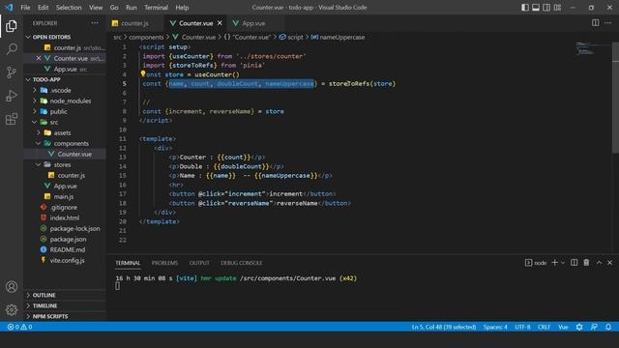Collapse the src folder
The width and height of the screenshot is (619, 348).
point(35,122)
